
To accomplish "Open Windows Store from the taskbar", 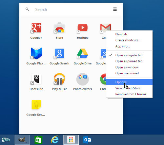I will coord(38,140).
